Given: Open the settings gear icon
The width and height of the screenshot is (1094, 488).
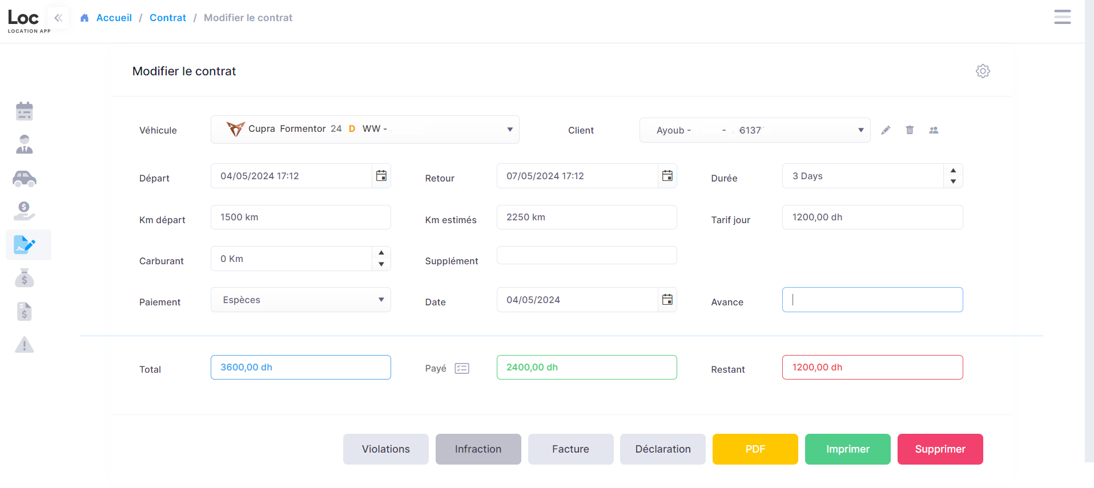Looking at the screenshot, I should [983, 71].
